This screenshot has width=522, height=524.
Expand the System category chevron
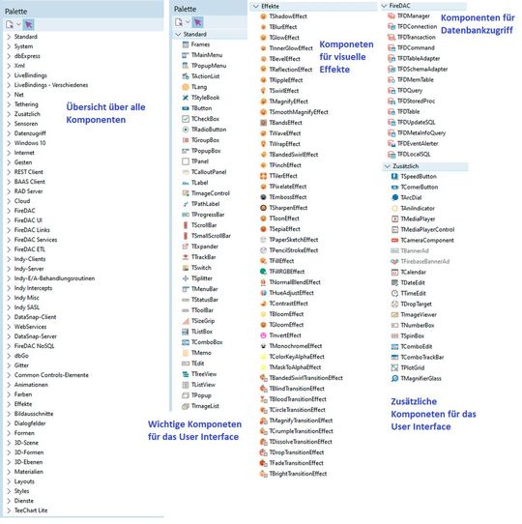pyautogui.click(x=9, y=46)
